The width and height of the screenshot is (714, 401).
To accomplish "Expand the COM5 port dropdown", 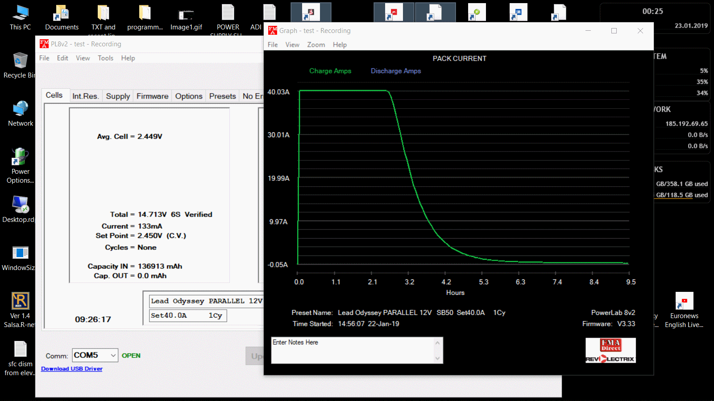I will [x=113, y=355].
